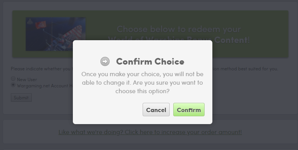Image resolution: width=298 pixels, height=150 pixels.
Task: Click the small logo atop the warship image
Action: (30, 21)
